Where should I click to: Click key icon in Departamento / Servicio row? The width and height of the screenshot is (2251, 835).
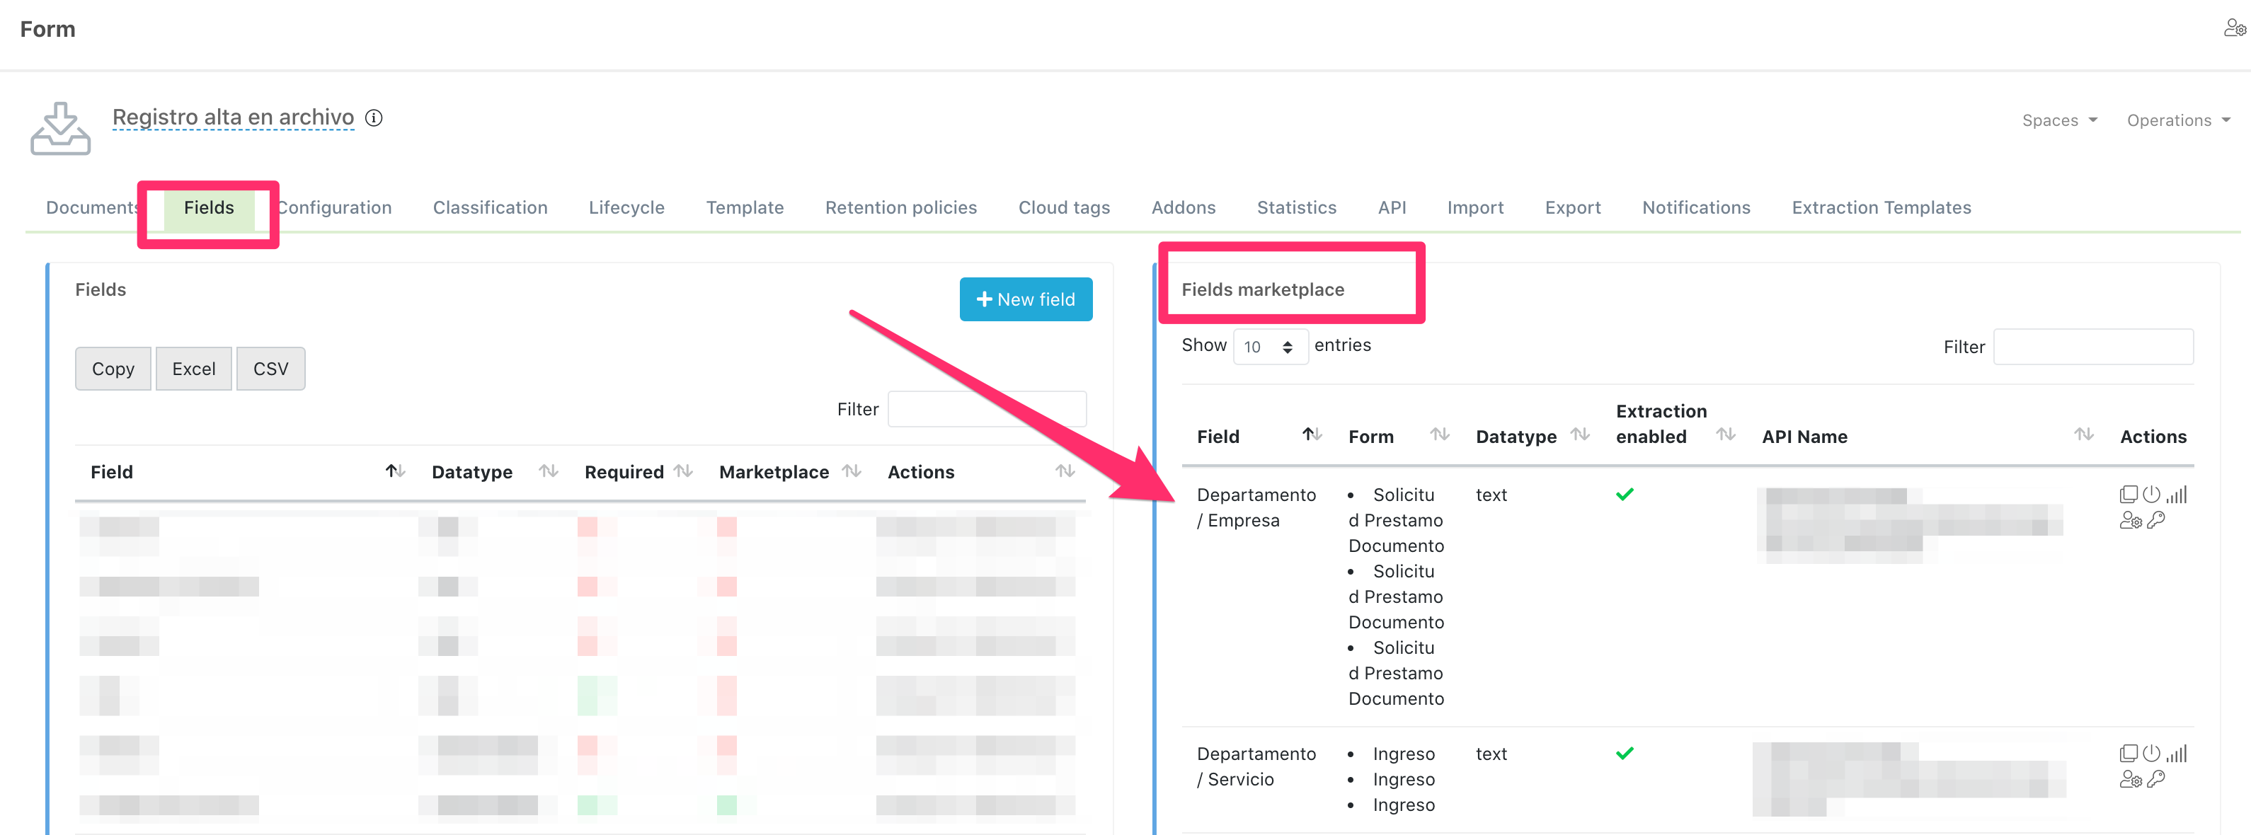(2155, 779)
